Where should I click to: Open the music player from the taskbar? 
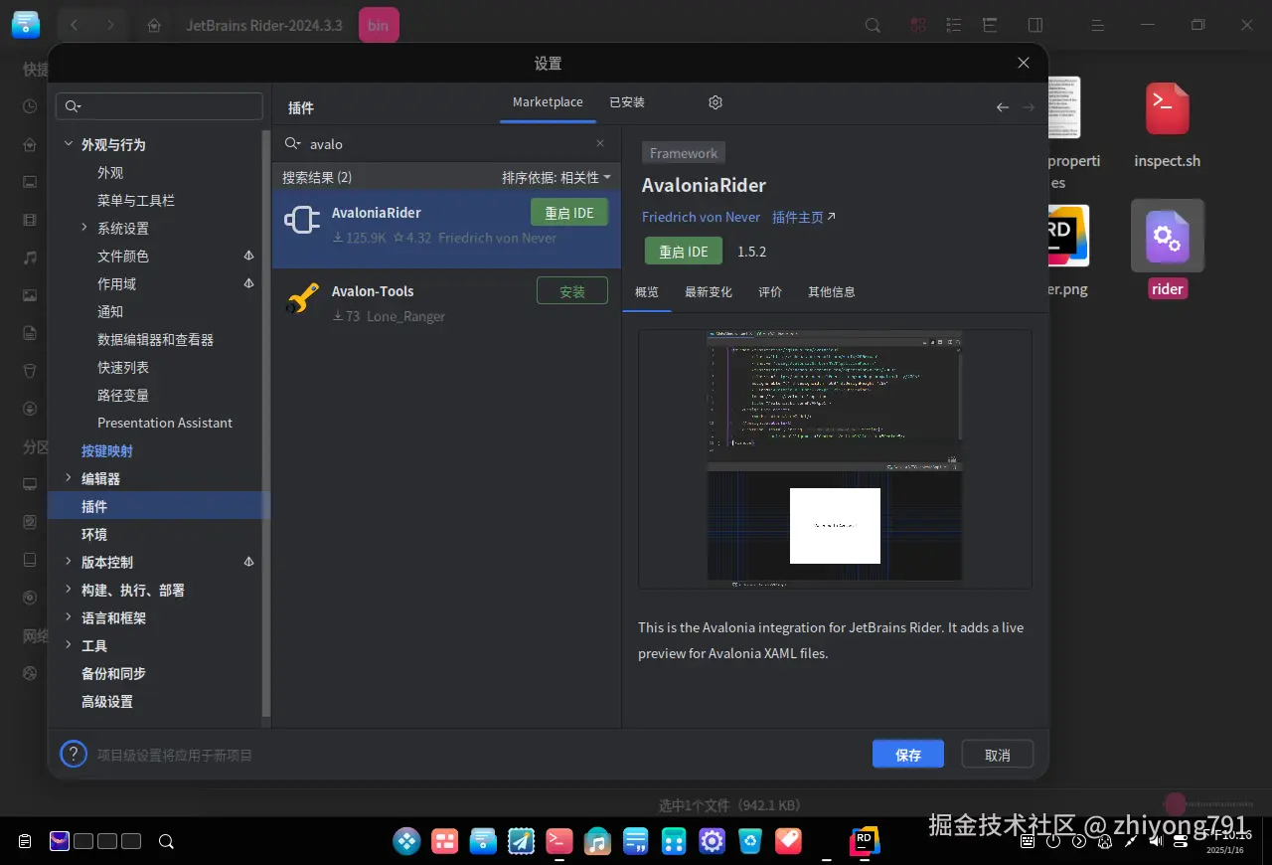(x=597, y=841)
